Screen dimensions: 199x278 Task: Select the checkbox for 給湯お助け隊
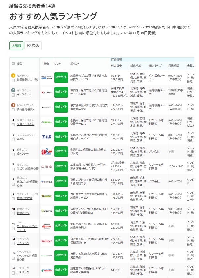(x=13, y=198)
